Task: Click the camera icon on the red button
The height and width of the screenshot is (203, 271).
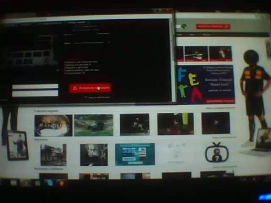Action: point(75,88)
